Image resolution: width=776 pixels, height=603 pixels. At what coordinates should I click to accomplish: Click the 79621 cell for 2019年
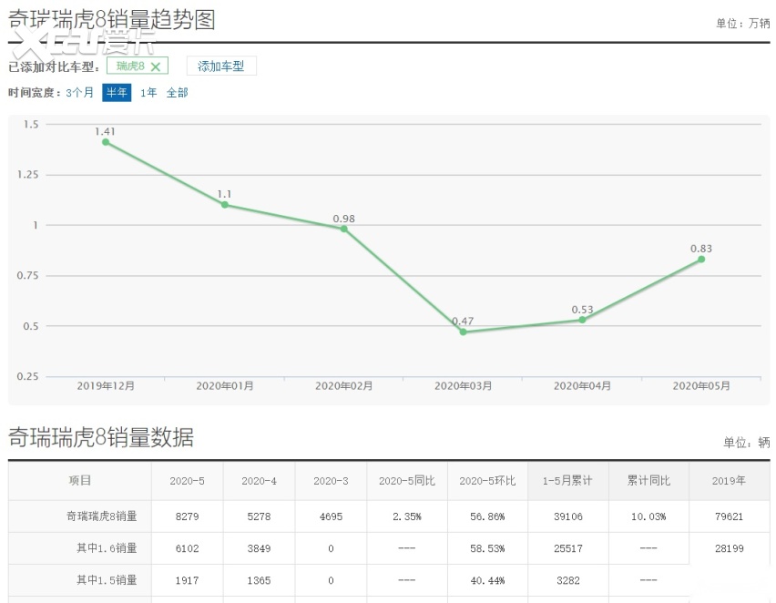point(729,516)
